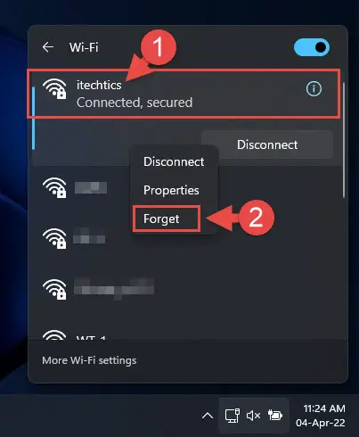Image resolution: width=359 pixels, height=437 pixels.
Task: Turn off the Wi-Fi toggle switch
Action: tap(312, 47)
